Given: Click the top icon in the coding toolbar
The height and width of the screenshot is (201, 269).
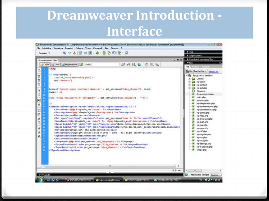Looking at the screenshot, I should click(39, 70).
